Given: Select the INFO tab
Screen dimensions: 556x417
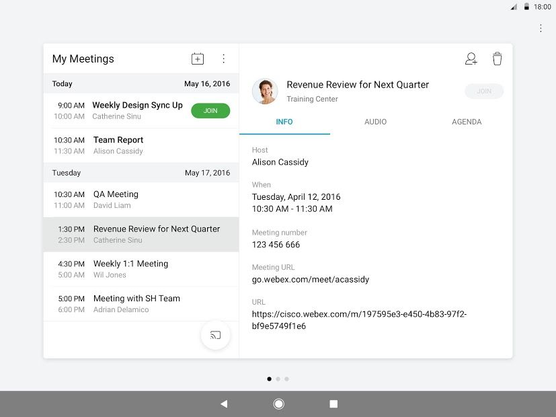Looking at the screenshot, I should click(x=284, y=122).
